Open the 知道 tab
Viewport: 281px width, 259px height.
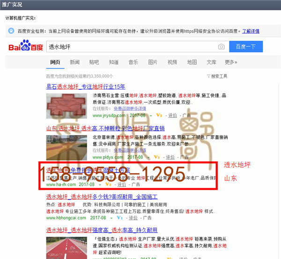point(114,62)
